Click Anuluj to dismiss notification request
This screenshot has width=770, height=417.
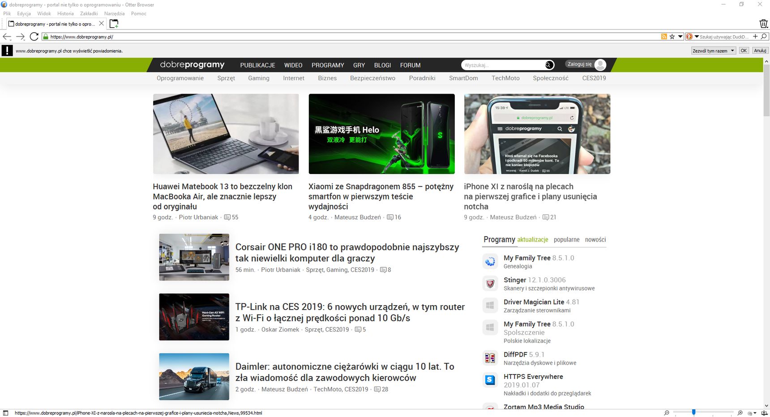point(760,51)
